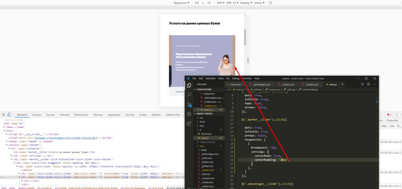Open the editor More Actions ellipsis
Screen dimensions: 402x189
[375, 84]
